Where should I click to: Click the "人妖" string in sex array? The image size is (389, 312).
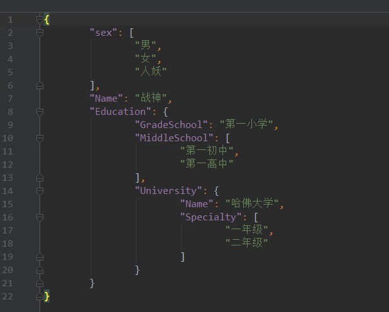[151, 72]
